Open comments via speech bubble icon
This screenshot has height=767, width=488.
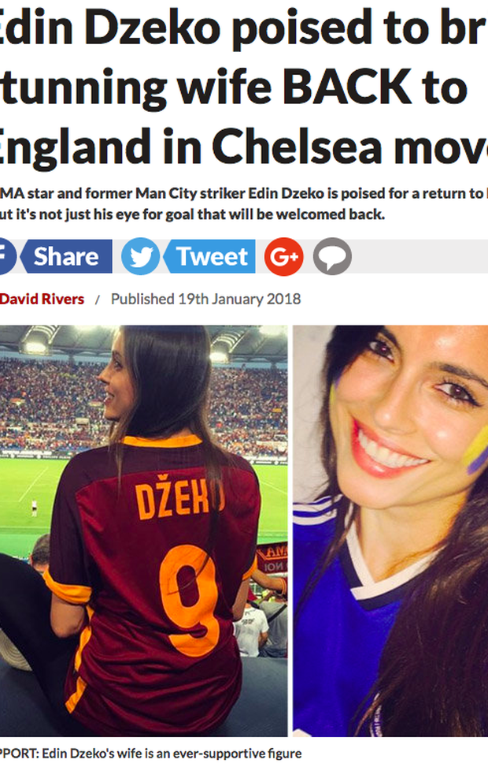(x=332, y=256)
